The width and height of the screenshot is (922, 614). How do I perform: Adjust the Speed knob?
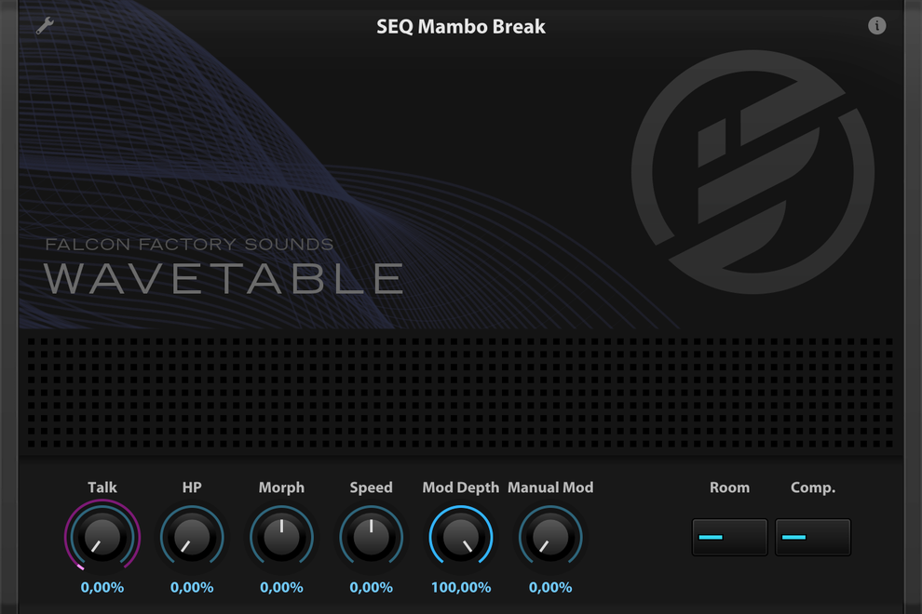click(x=371, y=537)
